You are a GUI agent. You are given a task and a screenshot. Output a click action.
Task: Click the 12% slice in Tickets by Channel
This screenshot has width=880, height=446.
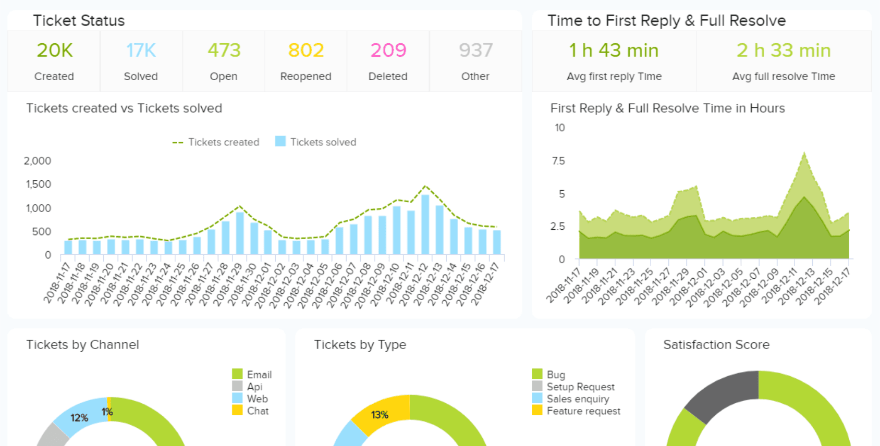79,417
